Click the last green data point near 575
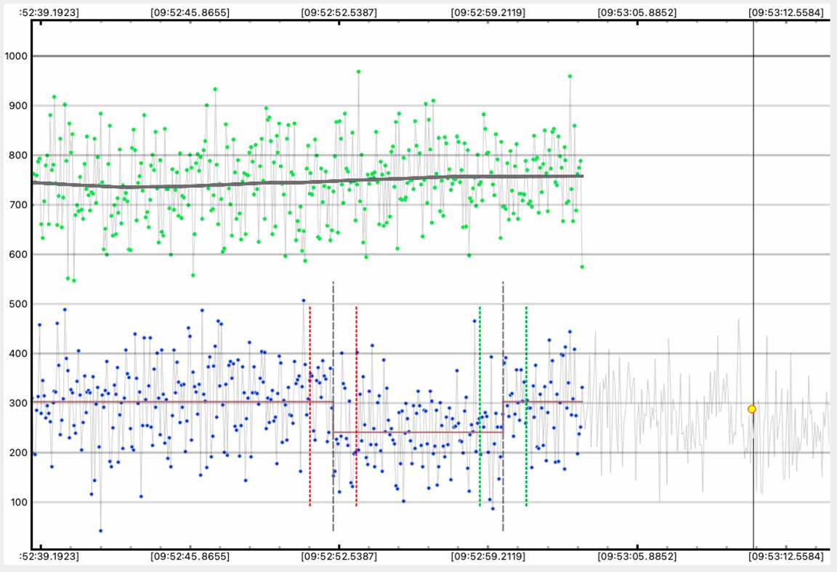 coord(582,267)
